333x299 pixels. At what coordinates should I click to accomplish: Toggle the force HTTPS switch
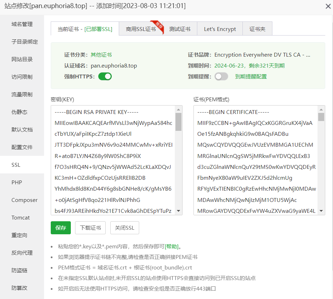click(105, 76)
